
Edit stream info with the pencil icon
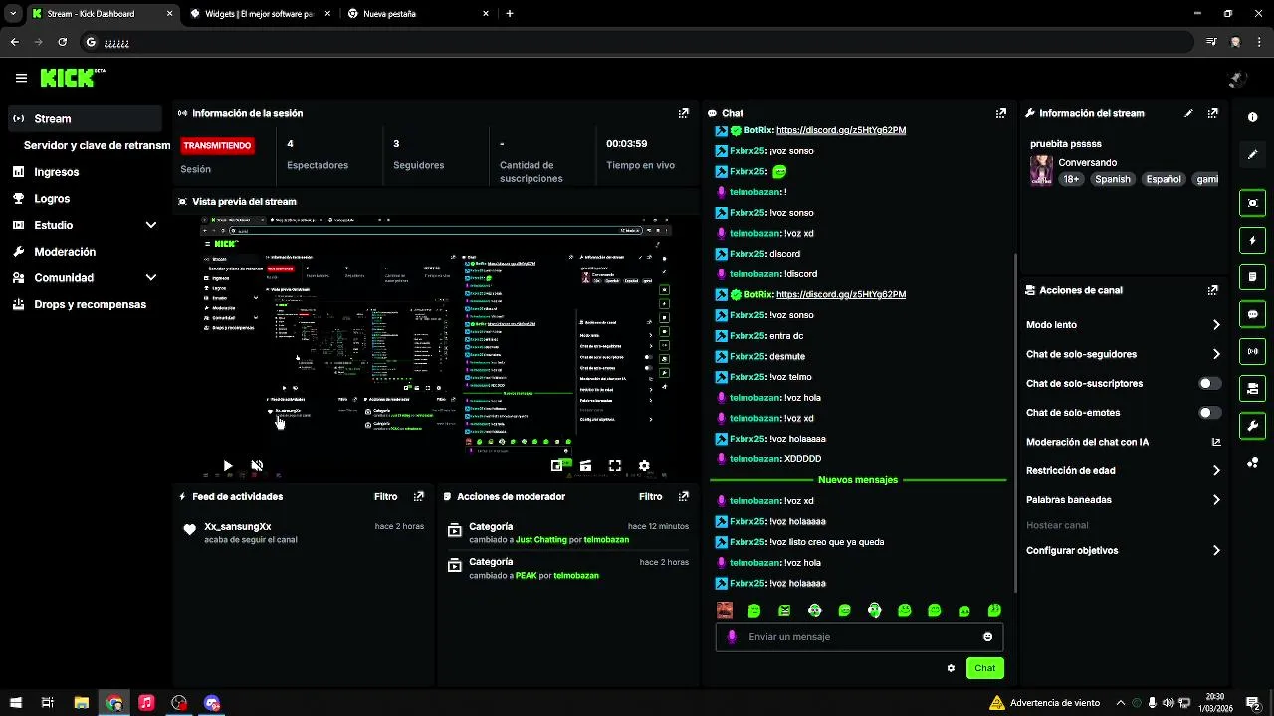1188,113
